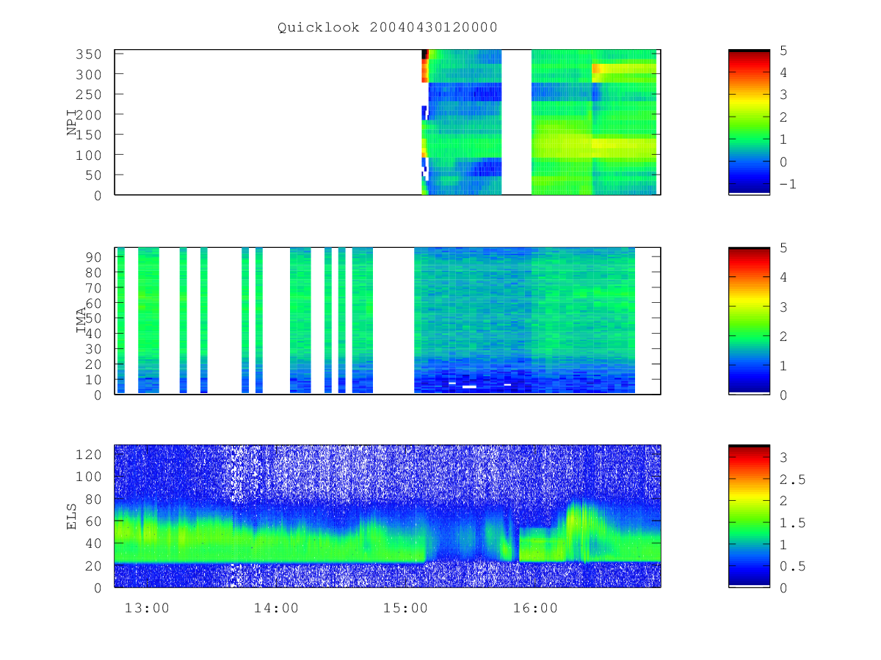Click the ELS spectrogram plot area
The width and height of the screenshot is (881, 660).
(388, 516)
